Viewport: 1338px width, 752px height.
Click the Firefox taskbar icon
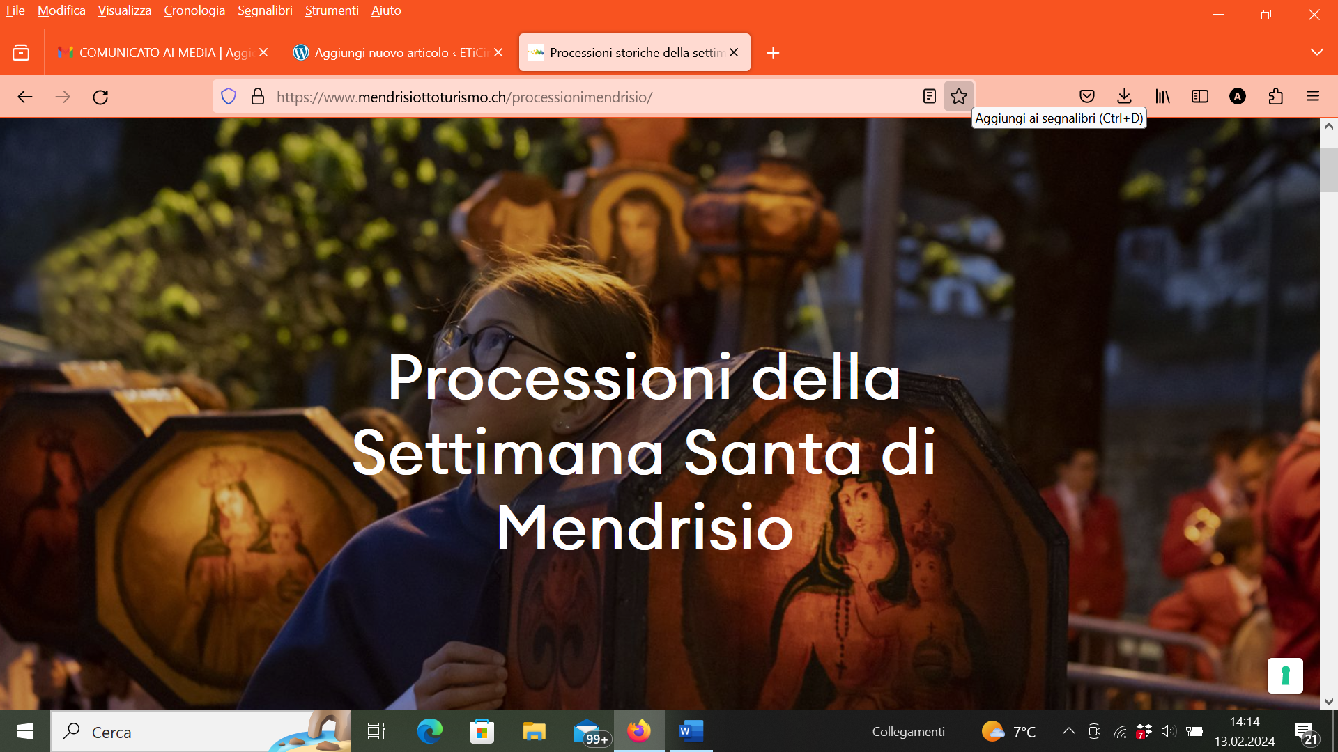pyautogui.click(x=639, y=731)
